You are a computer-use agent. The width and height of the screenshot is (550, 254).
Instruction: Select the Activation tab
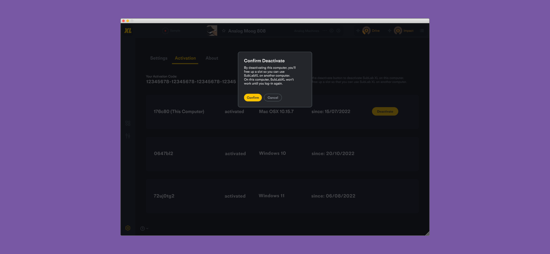(x=185, y=58)
